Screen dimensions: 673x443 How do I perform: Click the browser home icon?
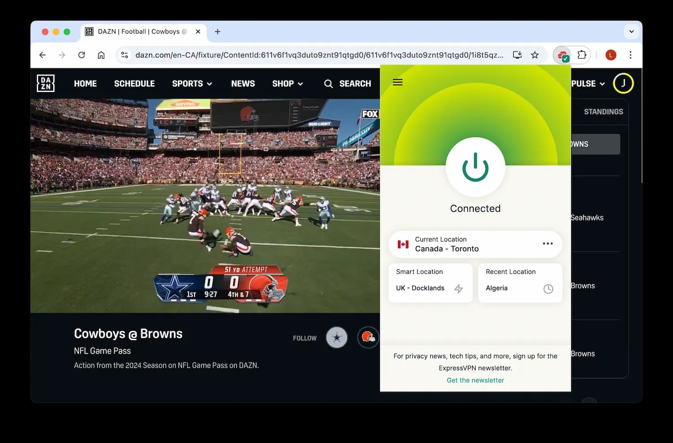tap(101, 55)
